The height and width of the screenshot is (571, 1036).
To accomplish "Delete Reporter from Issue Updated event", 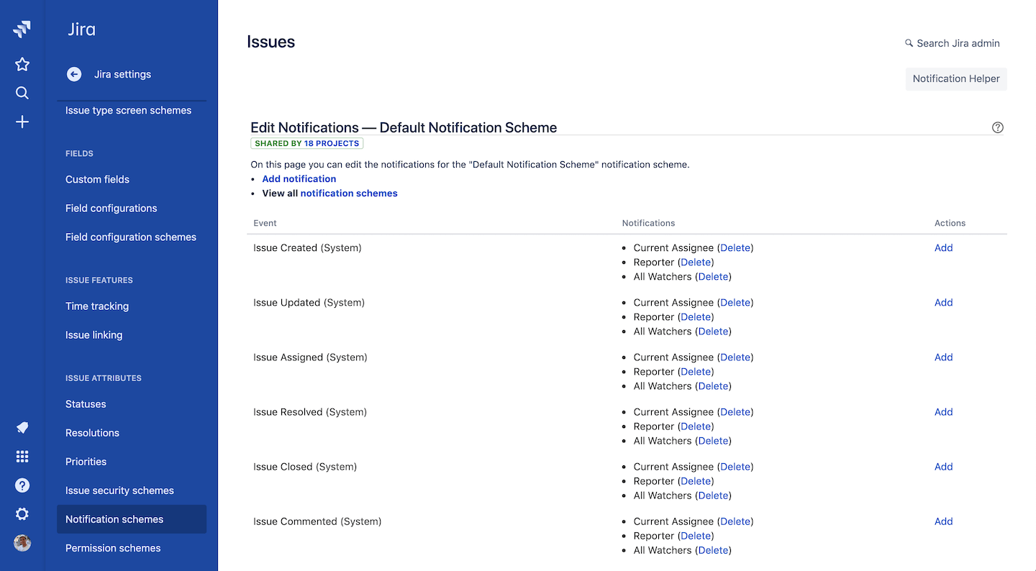I will pyautogui.click(x=696, y=317).
